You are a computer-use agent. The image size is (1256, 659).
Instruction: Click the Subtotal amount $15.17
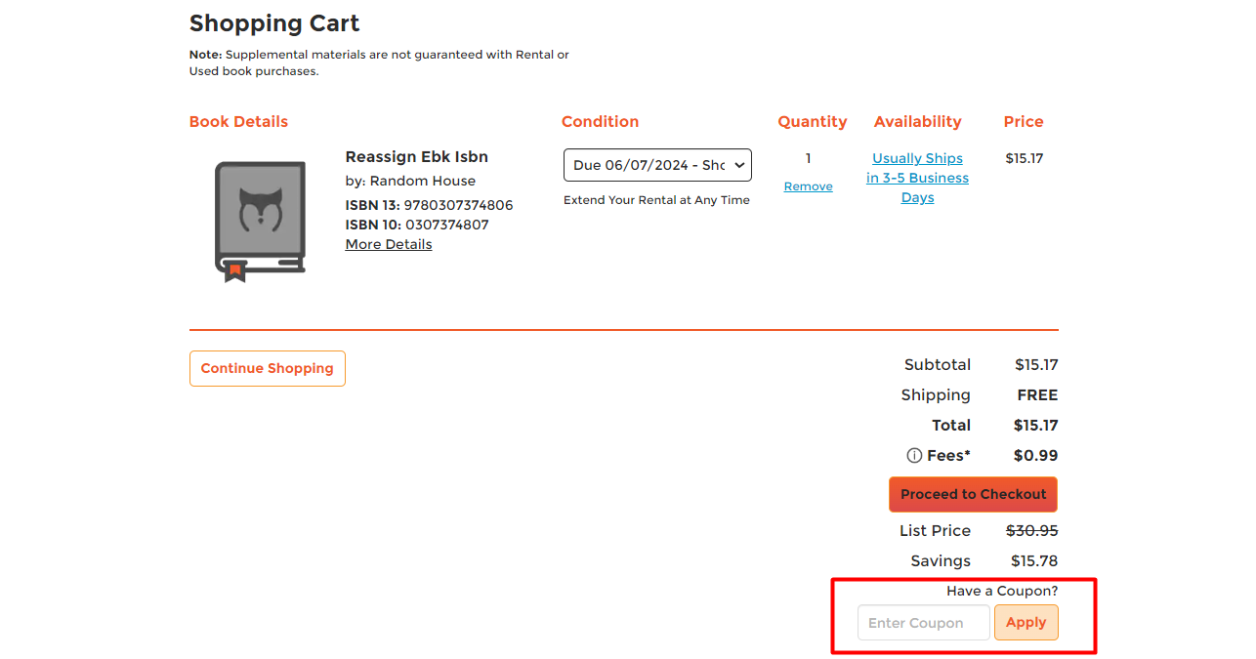coord(1036,365)
